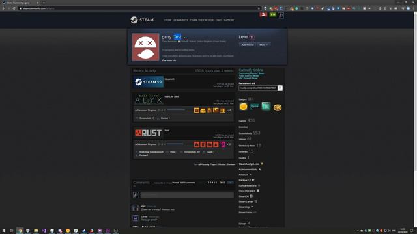The image size is (417, 234).
Task: Open the Workshop Items sidebar link
Action: 250,146
